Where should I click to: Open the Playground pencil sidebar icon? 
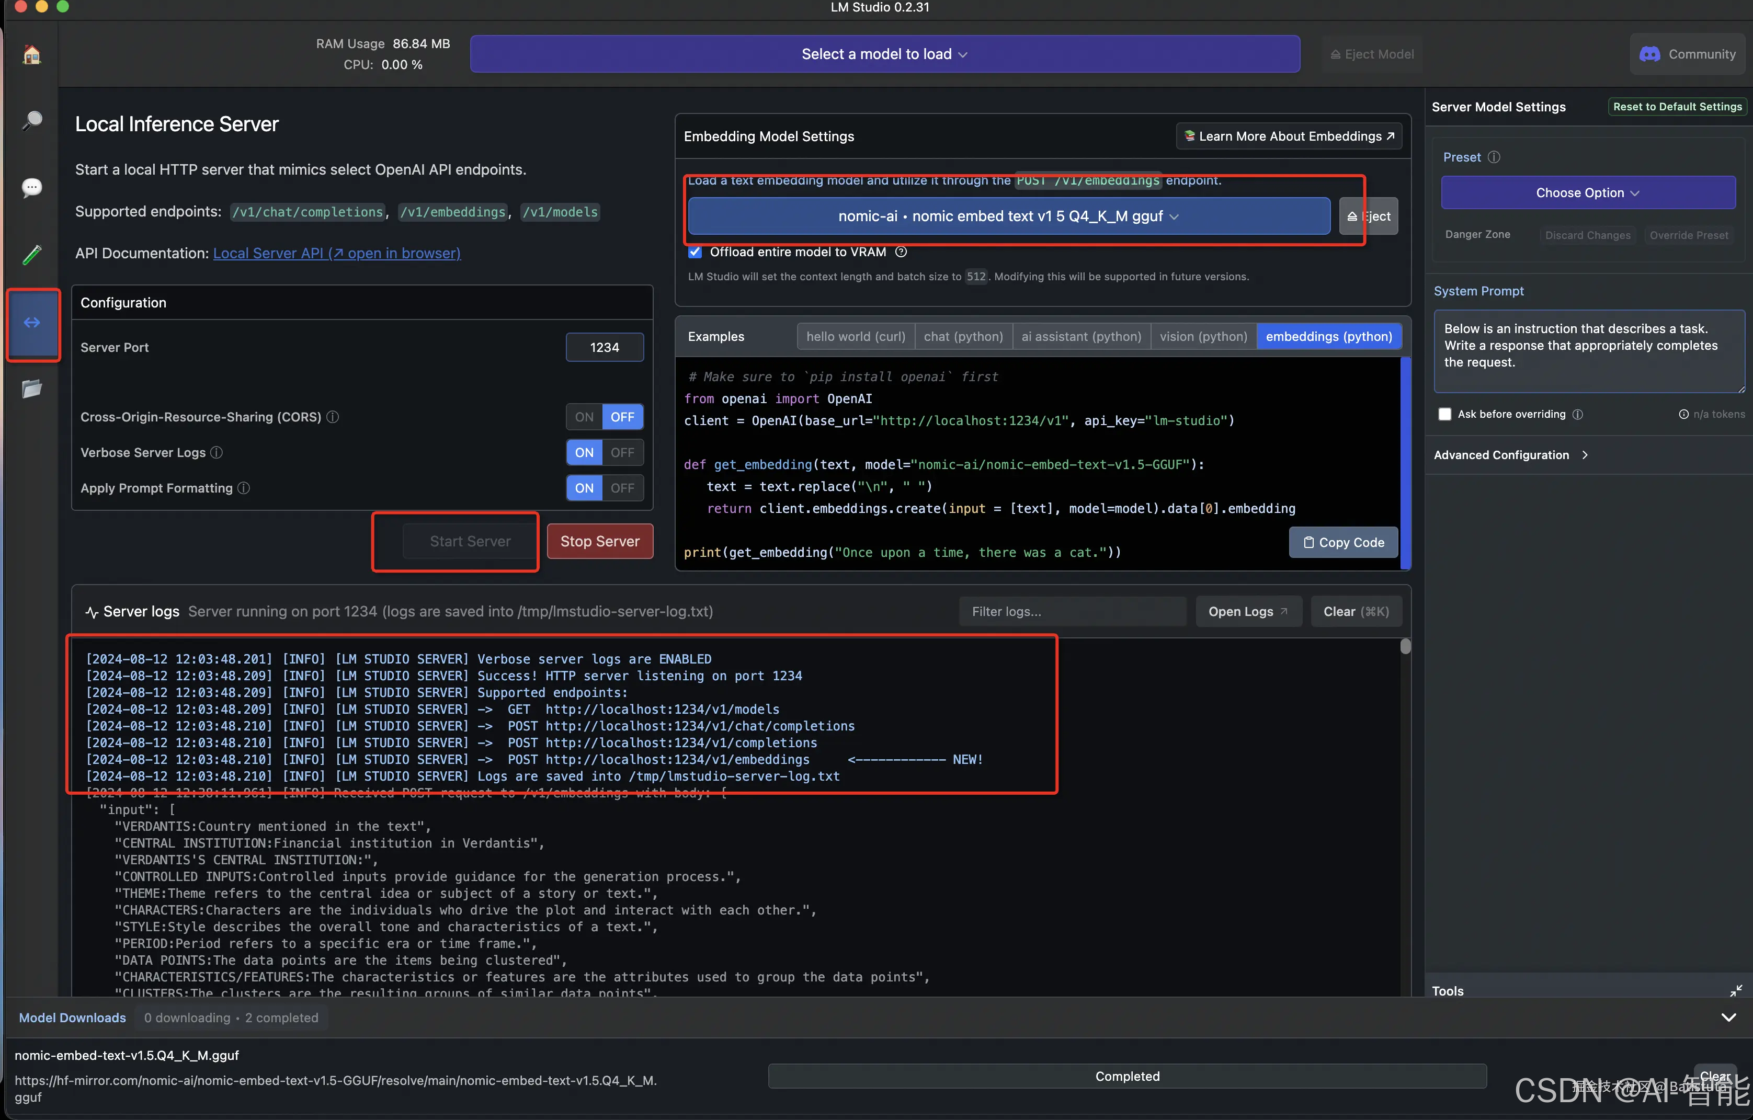[31, 255]
